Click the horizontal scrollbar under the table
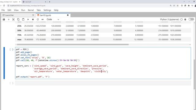 pyautogui.click(x=73, y=45)
